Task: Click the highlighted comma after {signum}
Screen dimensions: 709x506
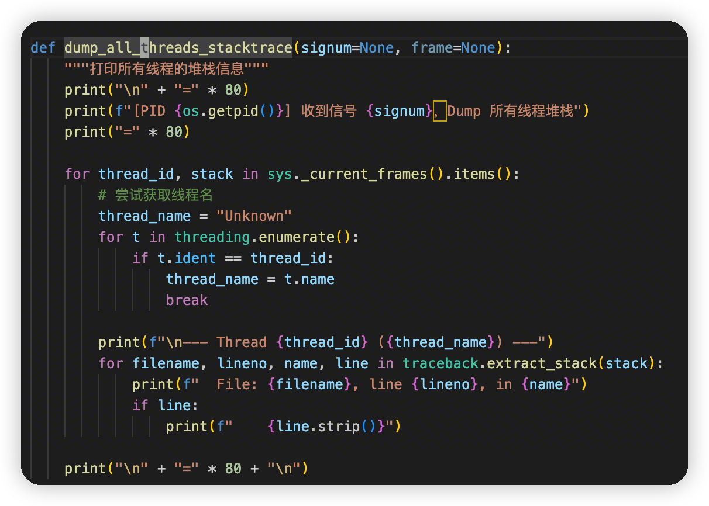Action: coord(439,111)
